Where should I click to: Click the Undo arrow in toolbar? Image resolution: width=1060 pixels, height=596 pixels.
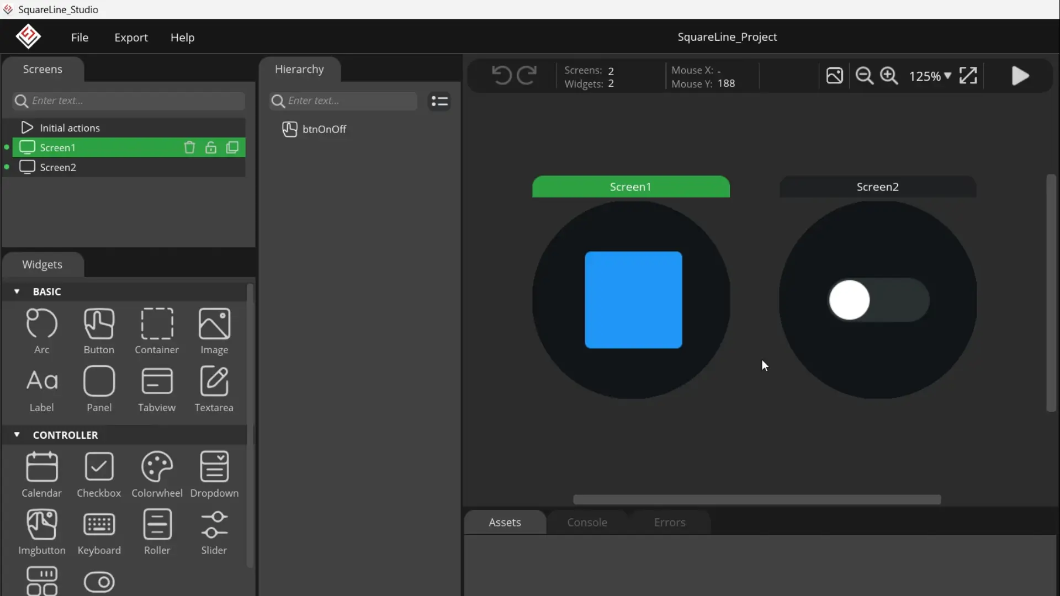(501, 75)
